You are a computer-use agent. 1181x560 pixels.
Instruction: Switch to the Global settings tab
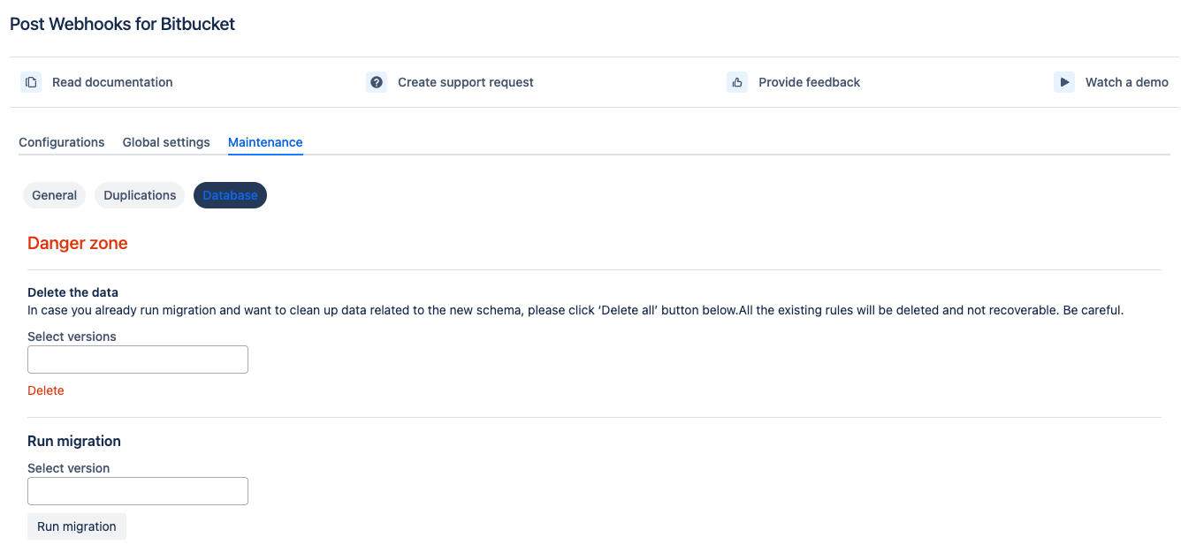click(166, 142)
